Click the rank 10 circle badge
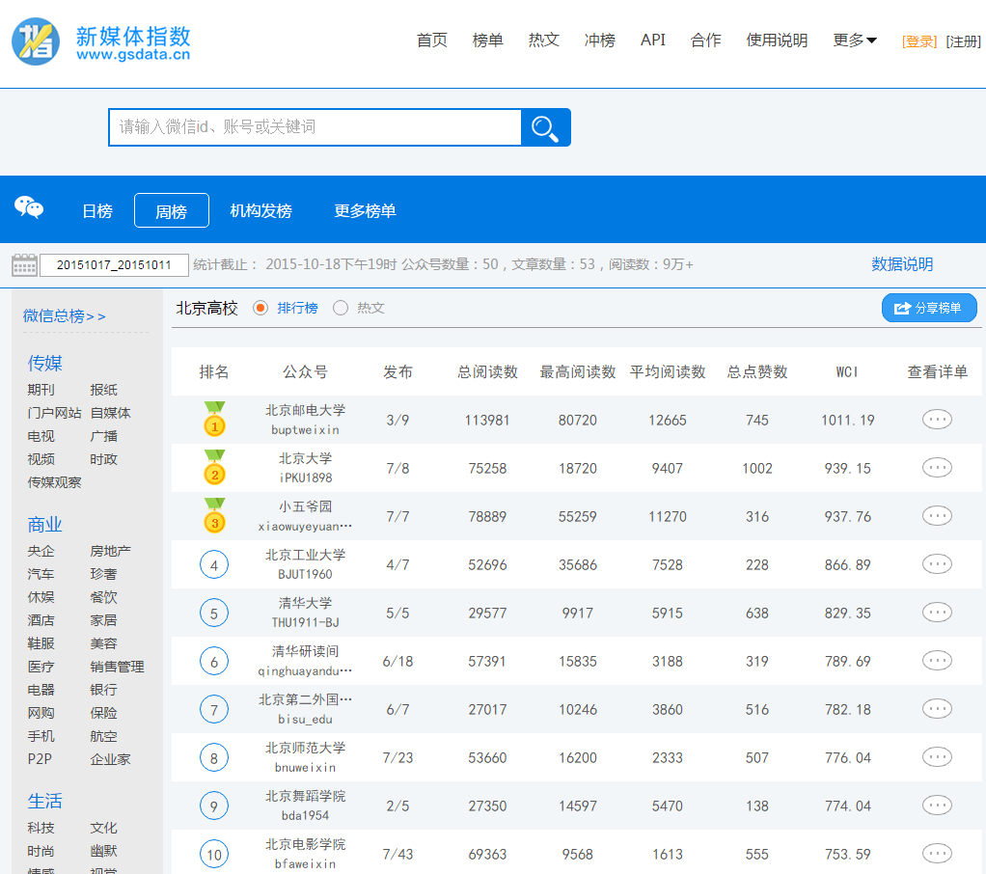This screenshot has width=986, height=874. coord(214,855)
